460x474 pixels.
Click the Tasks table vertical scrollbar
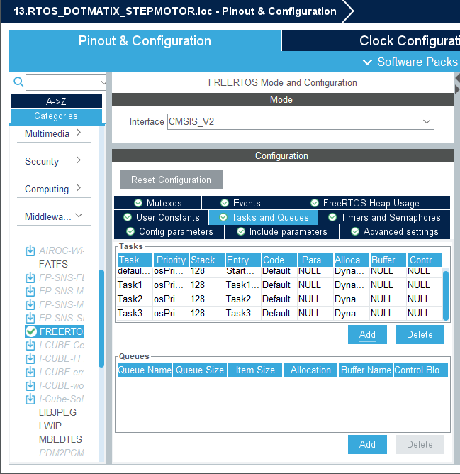[446, 295]
